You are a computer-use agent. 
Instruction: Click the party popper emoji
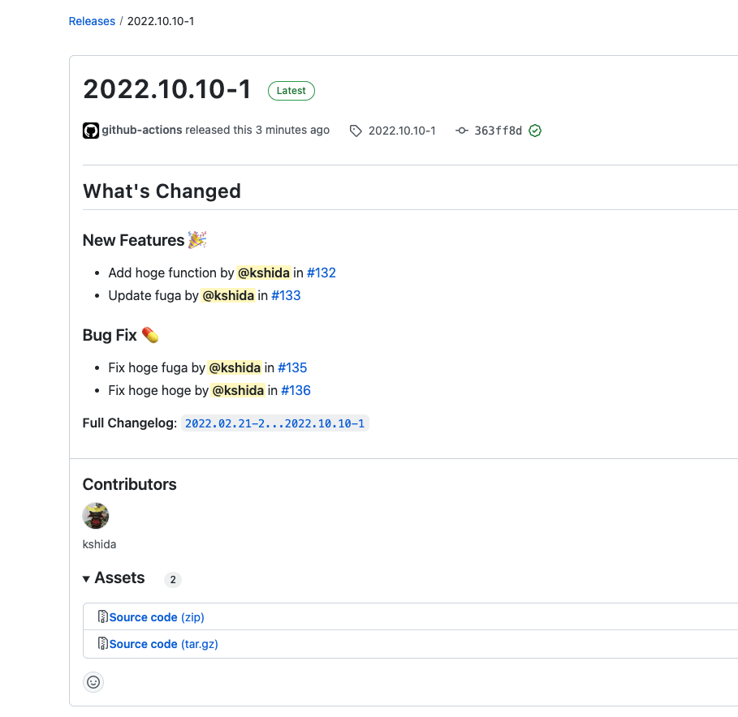pos(197,239)
